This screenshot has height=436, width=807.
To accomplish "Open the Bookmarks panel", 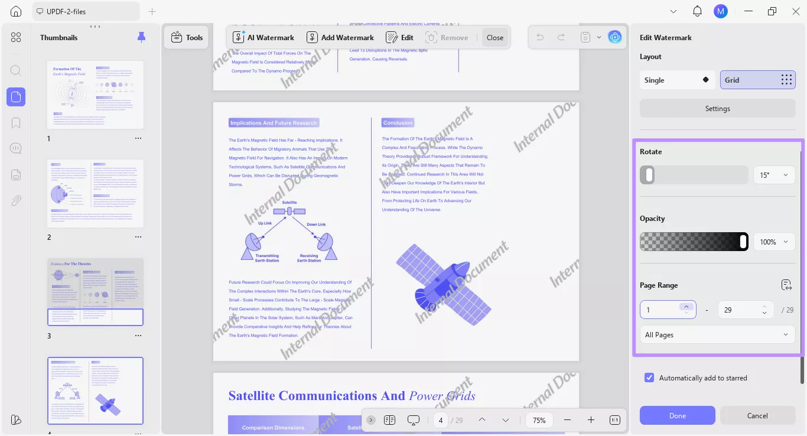I will [x=16, y=122].
